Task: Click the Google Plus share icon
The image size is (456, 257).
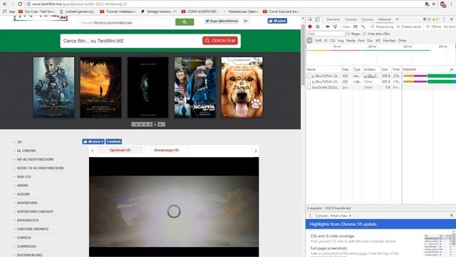Action: click(x=246, y=21)
